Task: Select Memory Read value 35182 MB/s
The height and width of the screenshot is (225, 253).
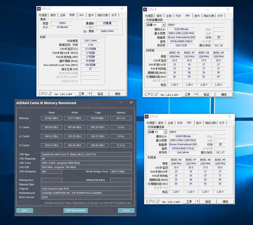Action: [x=51, y=118]
